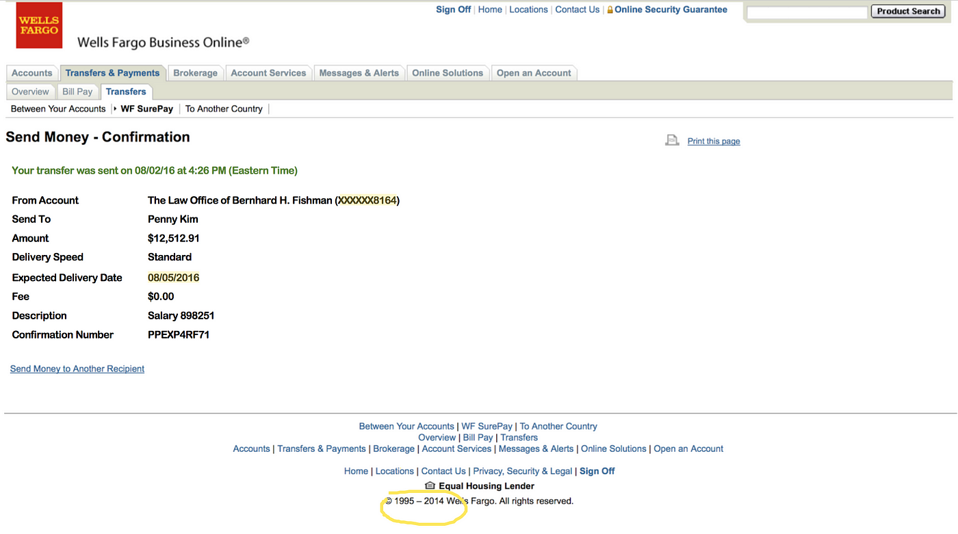The width and height of the screenshot is (958, 534).
Task: Open the Brokerage tab
Action: click(x=195, y=73)
